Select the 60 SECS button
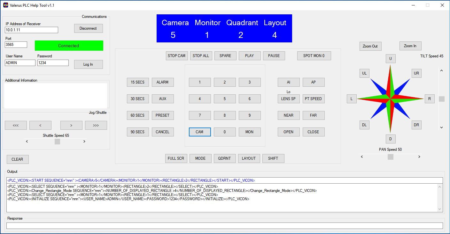 [138, 115]
